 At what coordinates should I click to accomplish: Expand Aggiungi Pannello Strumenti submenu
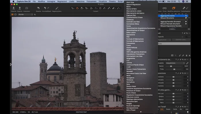(x=186, y=22)
